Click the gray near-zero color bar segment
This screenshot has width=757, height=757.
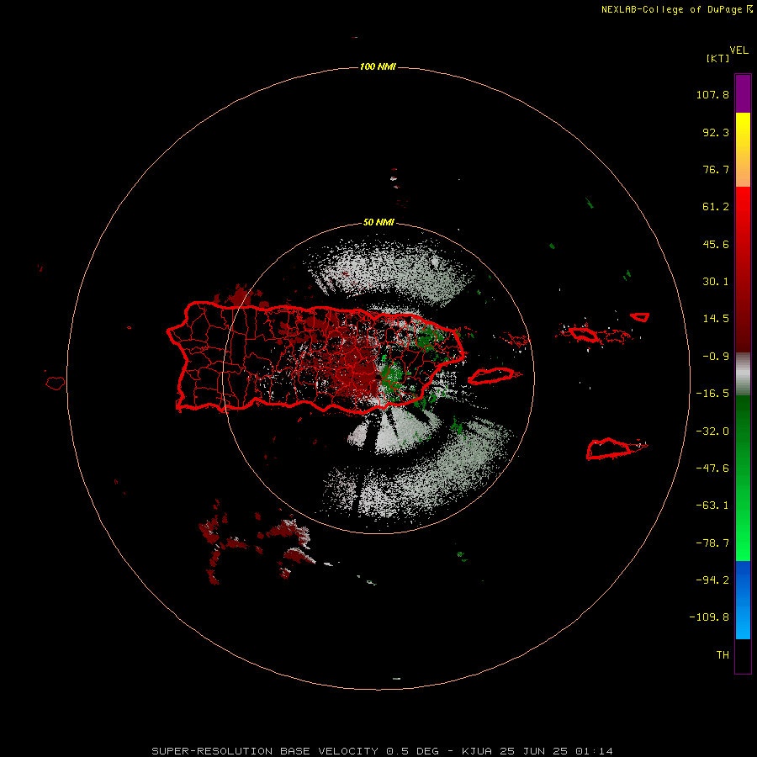click(743, 374)
